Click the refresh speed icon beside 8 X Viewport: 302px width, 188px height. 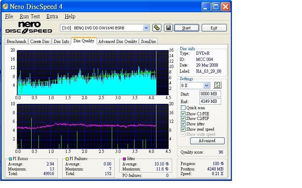tap(217, 85)
